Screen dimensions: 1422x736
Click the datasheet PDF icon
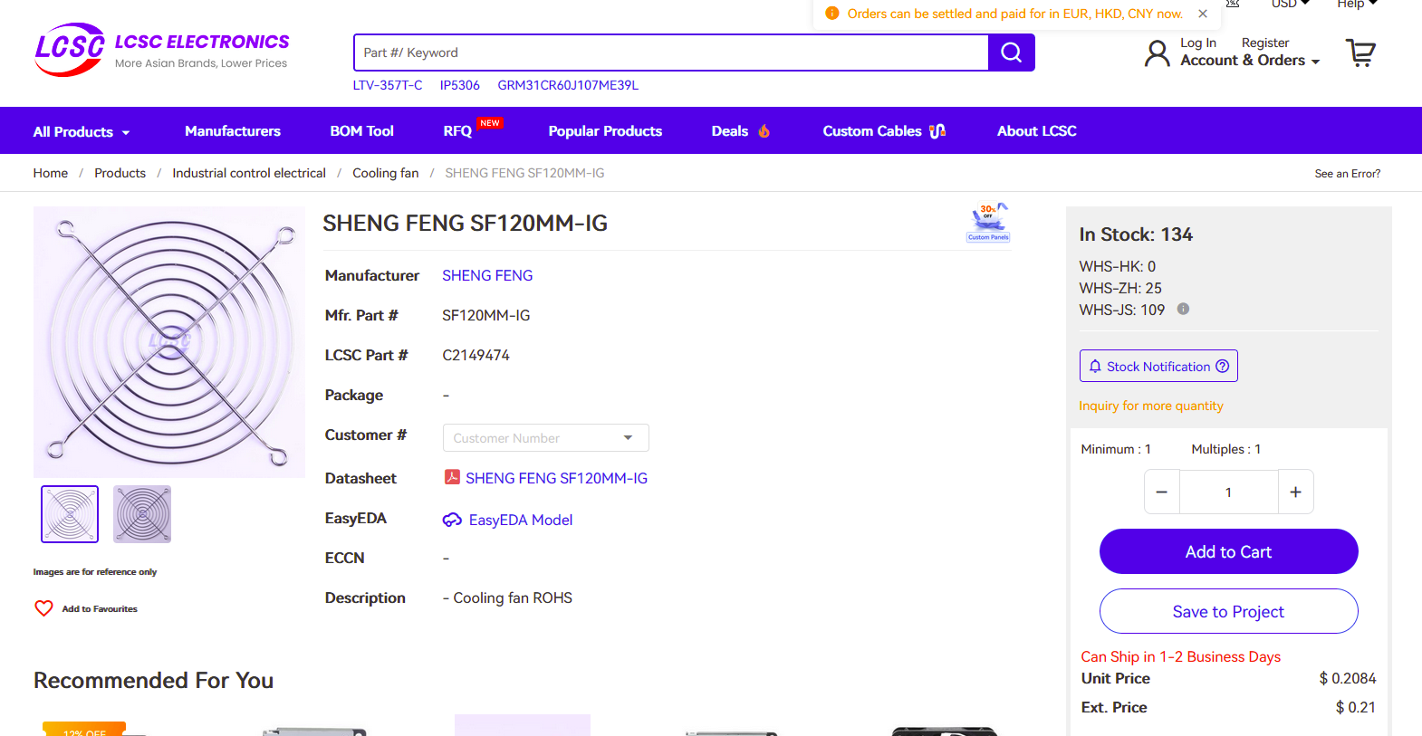(452, 477)
